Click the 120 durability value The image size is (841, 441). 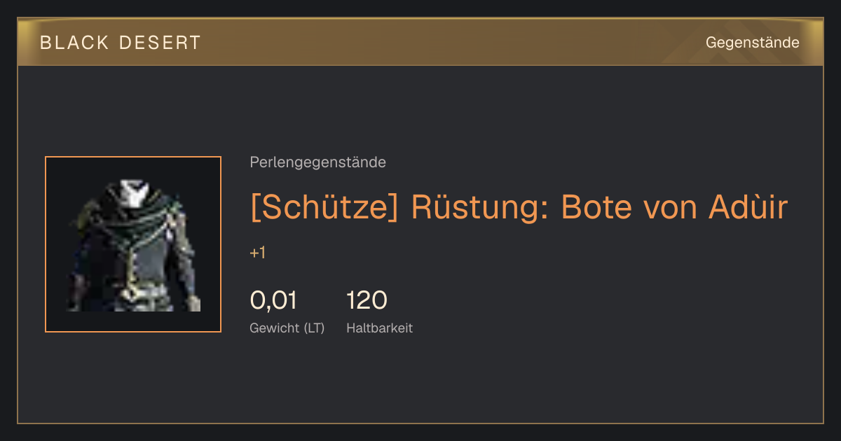click(367, 300)
